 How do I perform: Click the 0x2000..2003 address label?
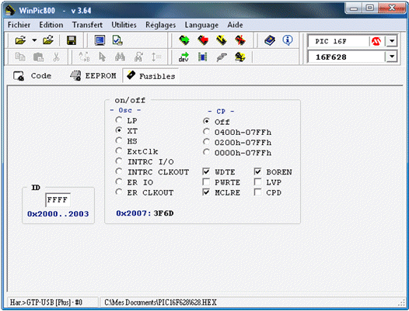58,213
